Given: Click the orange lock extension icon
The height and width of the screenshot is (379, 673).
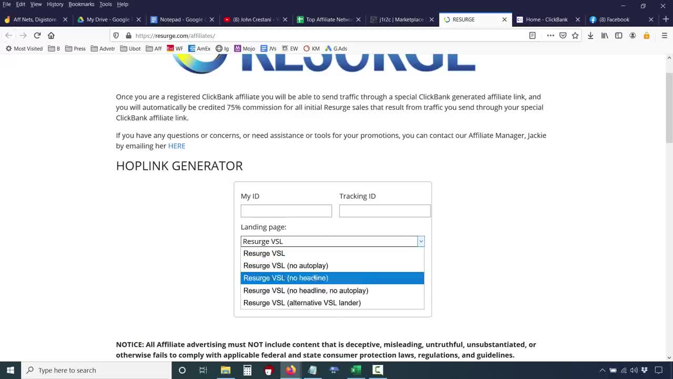Looking at the screenshot, I should click(x=647, y=35).
